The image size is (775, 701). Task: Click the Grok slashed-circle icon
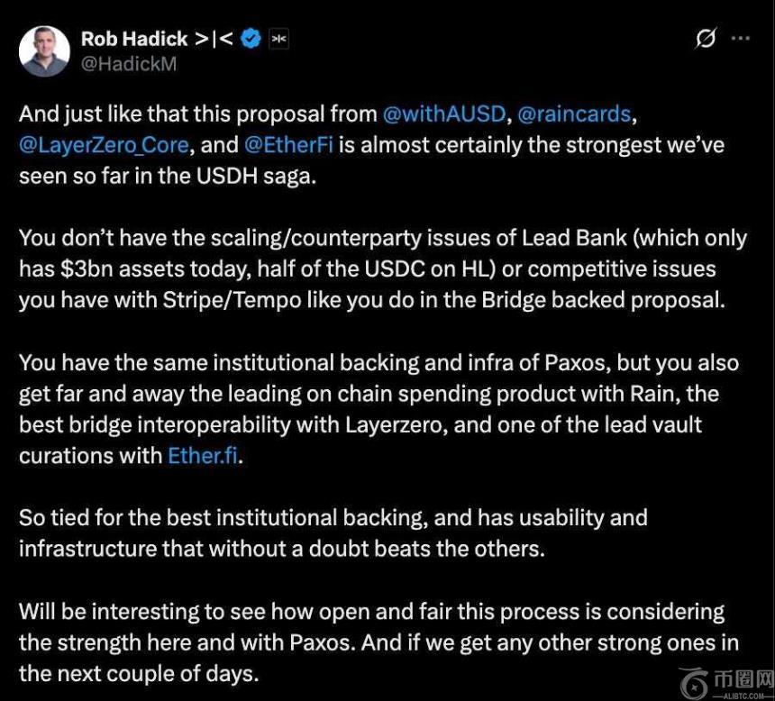pyautogui.click(x=706, y=39)
